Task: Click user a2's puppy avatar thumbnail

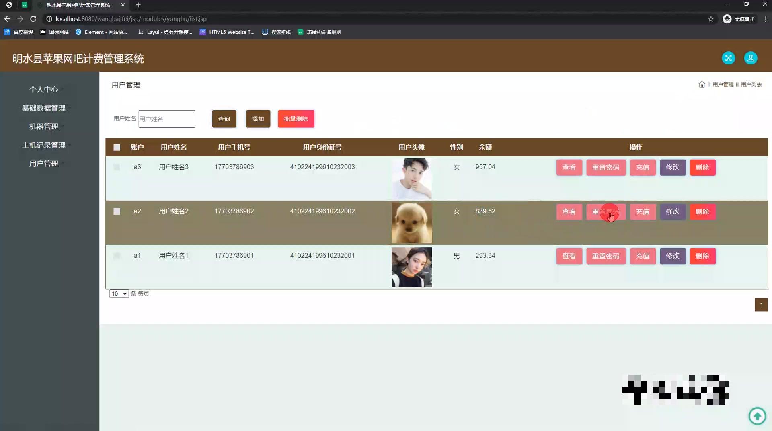Action: (411, 222)
